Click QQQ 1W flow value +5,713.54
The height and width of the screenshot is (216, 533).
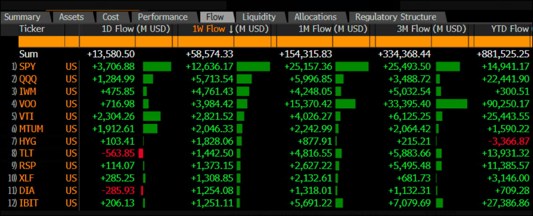tap(212, 79)
